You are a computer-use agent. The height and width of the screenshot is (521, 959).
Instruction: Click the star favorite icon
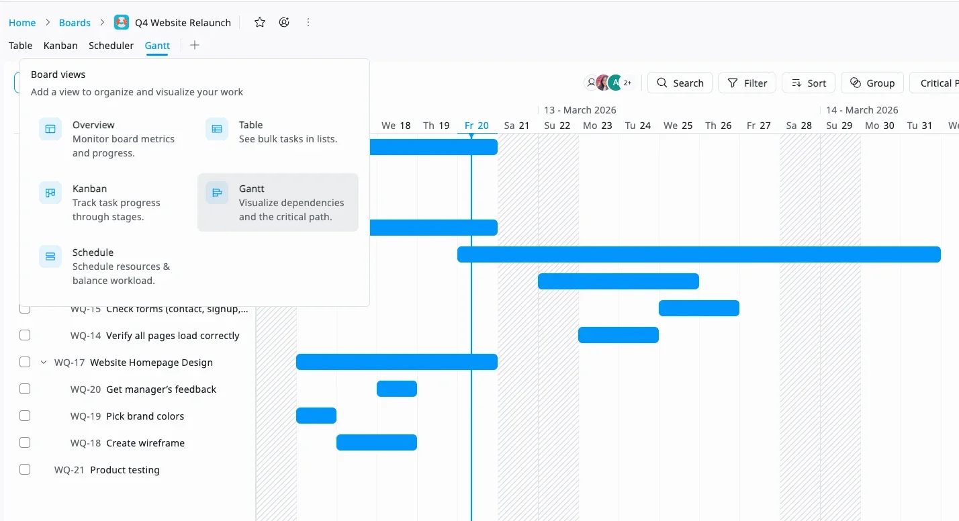[260, 22]
